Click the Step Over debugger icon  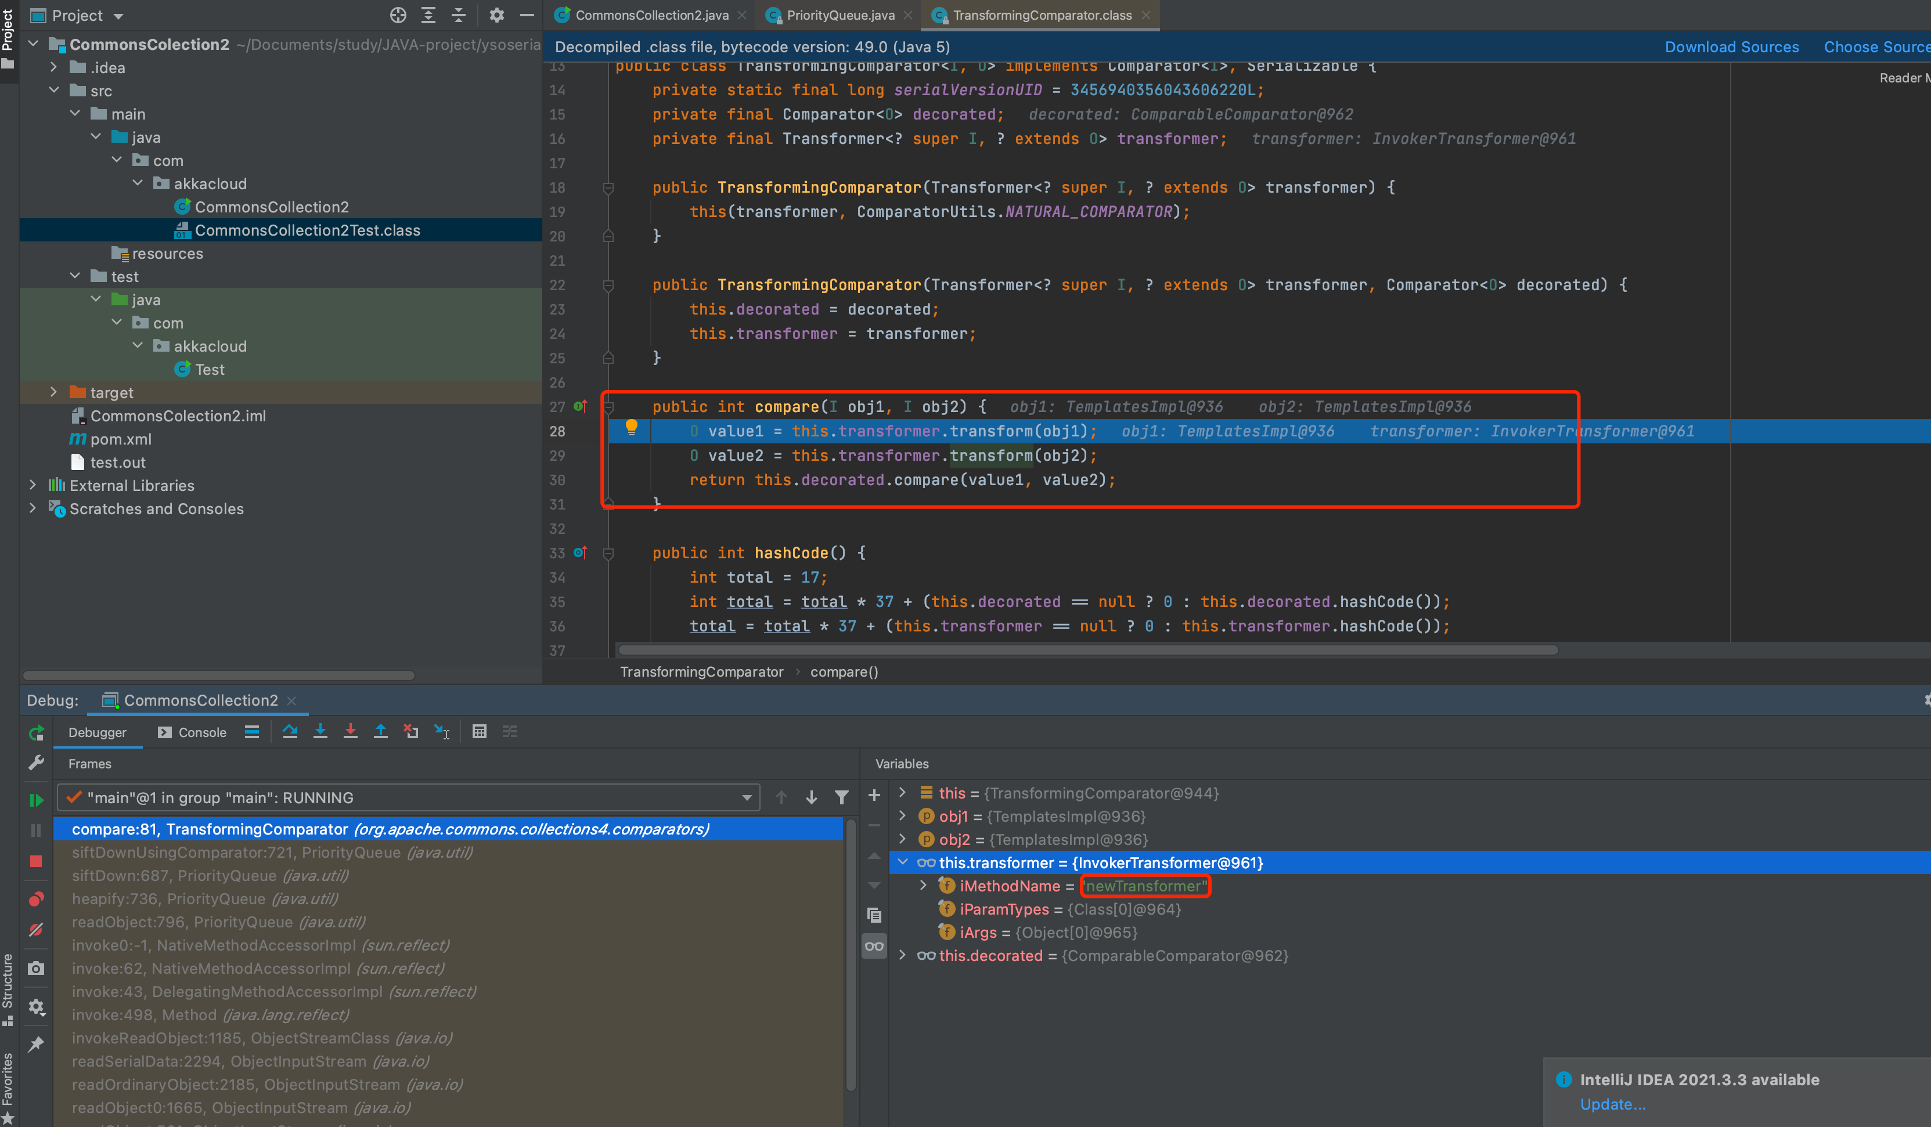290,732
